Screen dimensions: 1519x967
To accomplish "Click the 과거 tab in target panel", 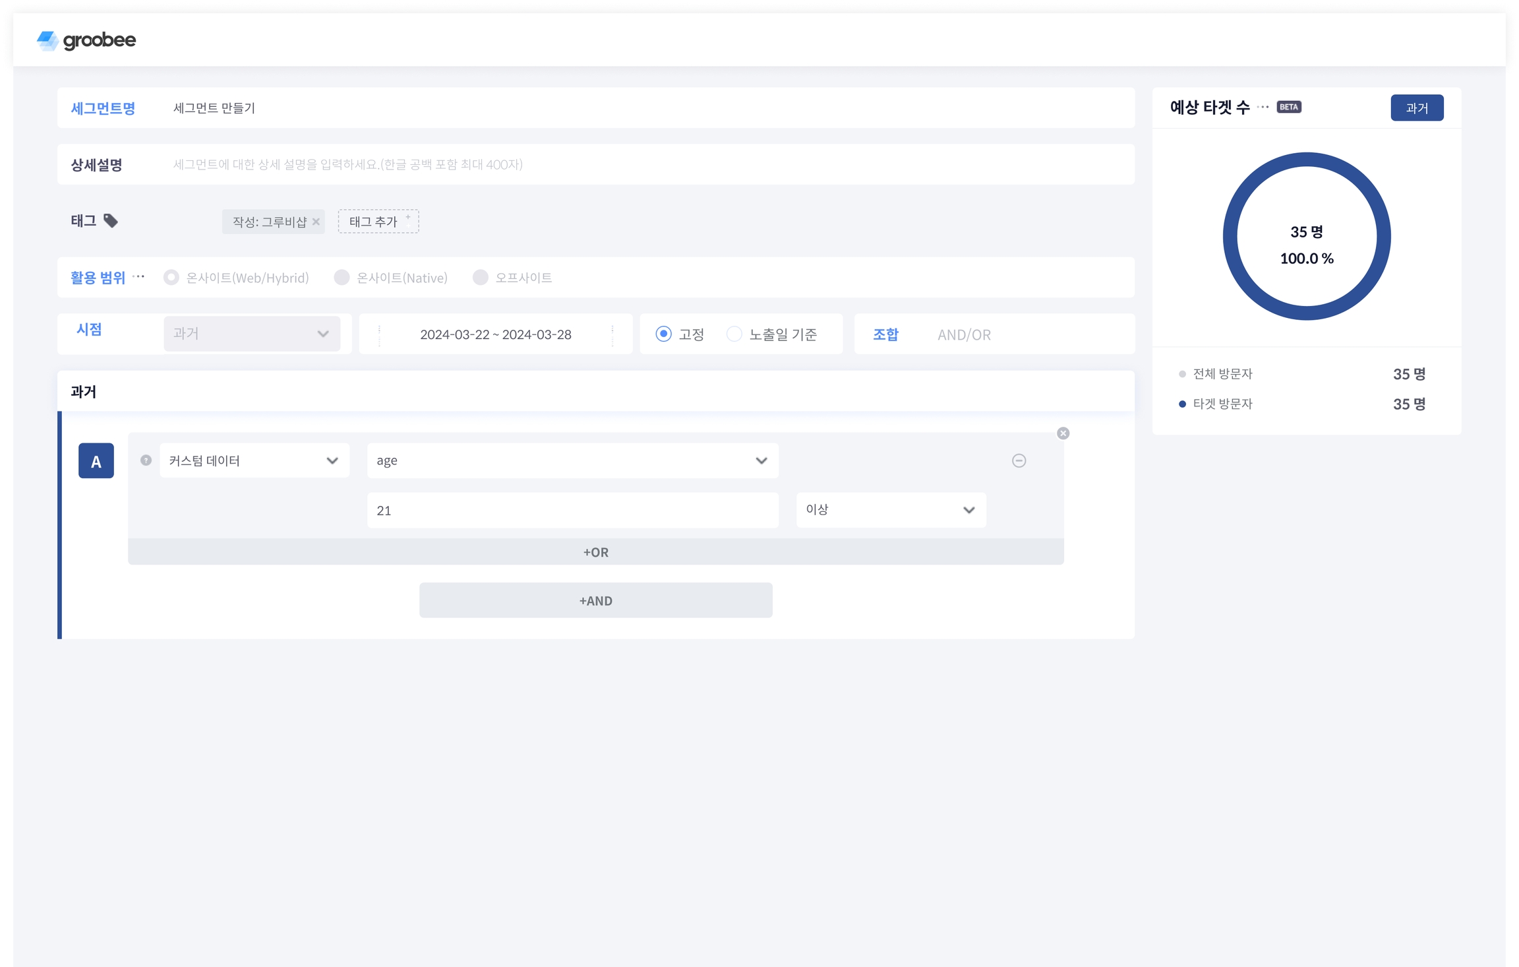I will 1416,108.
